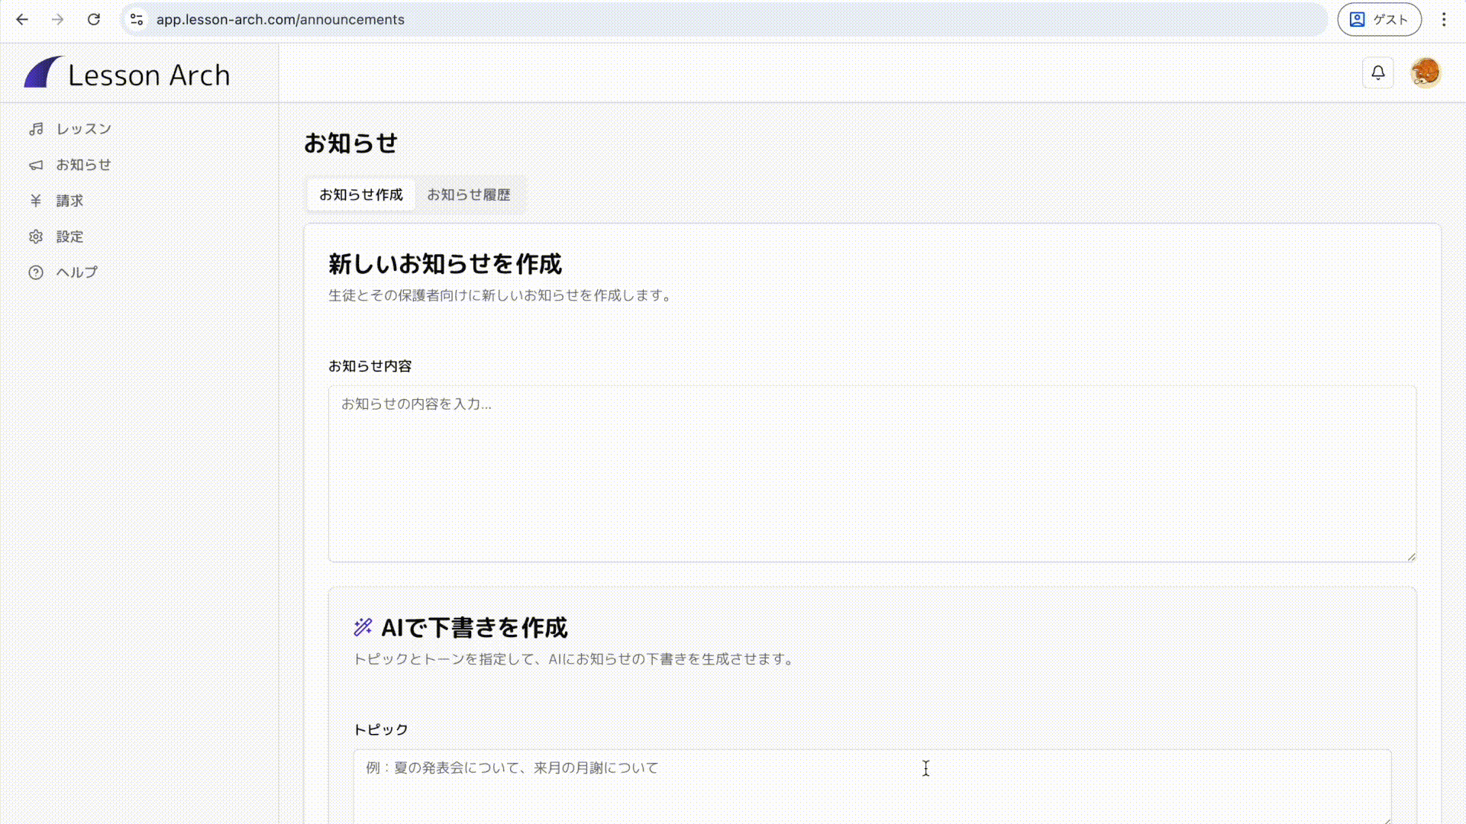Image resolution: width=1466 pixels, height=824 pixels.
Task: Focus the トピック input field
Action: point(872,784)
